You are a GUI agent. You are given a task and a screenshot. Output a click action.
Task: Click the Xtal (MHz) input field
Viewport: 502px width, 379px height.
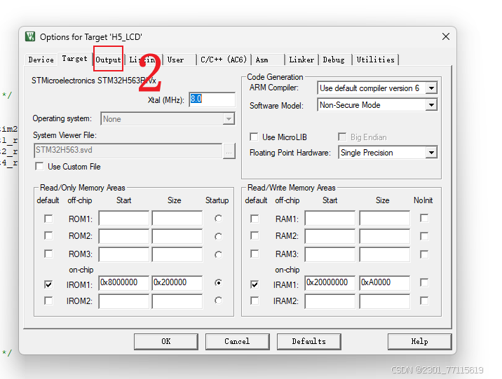tap(212, 99)
